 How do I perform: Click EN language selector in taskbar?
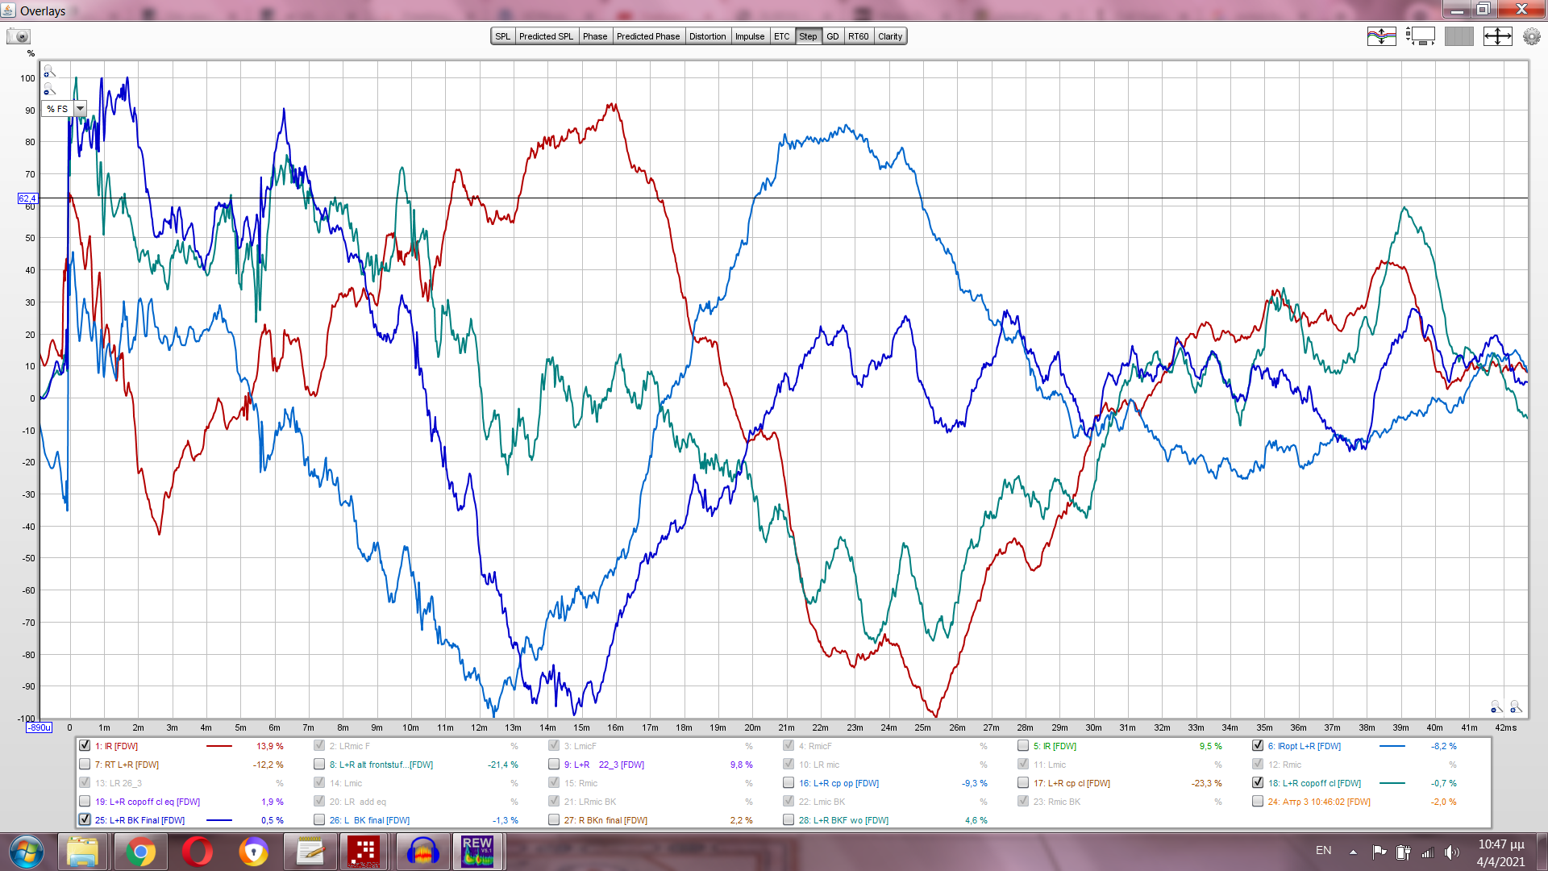point(1323,851)
